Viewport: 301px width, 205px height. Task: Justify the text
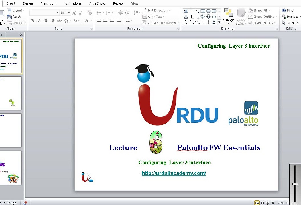tap(119, 21)
